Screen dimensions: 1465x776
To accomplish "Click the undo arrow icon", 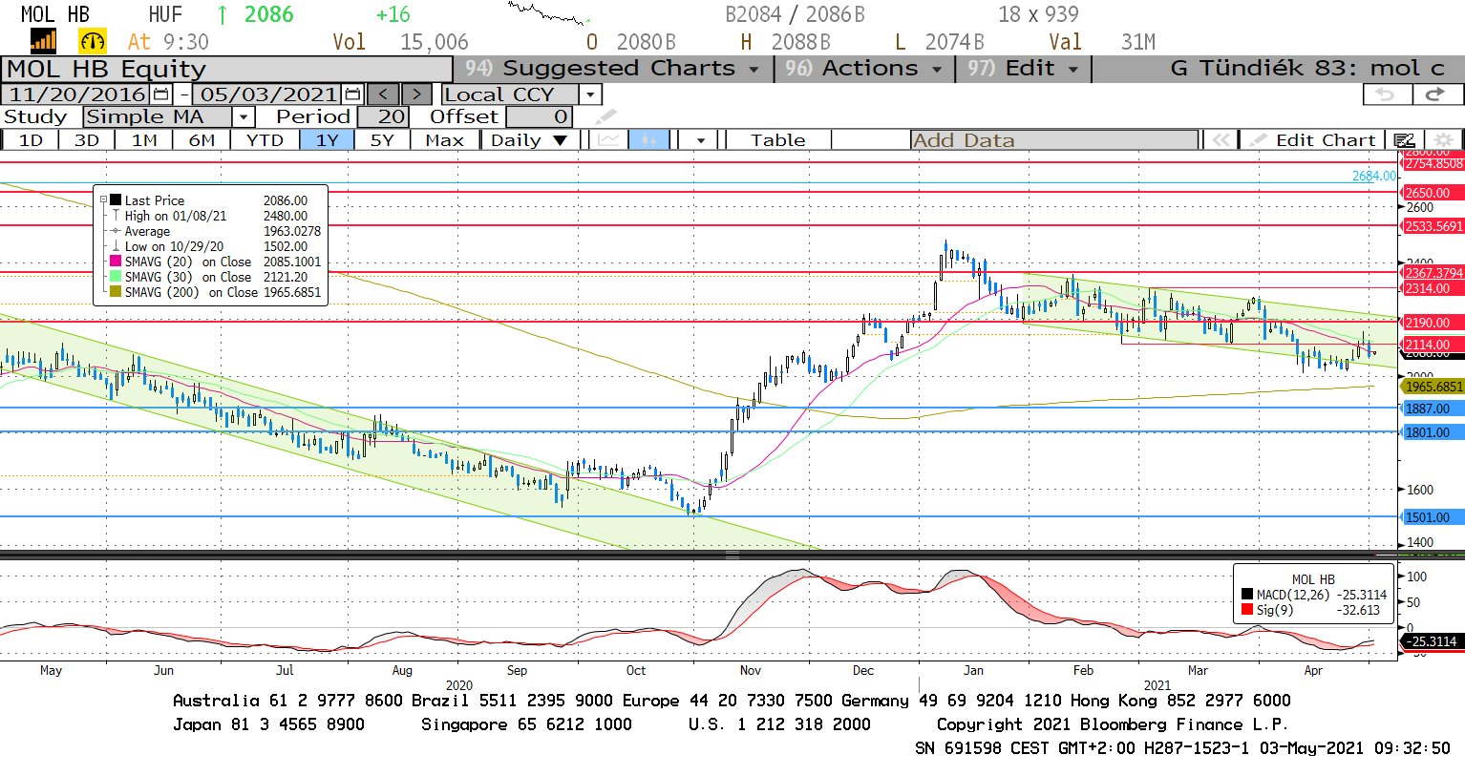I will click(1386, 94).
